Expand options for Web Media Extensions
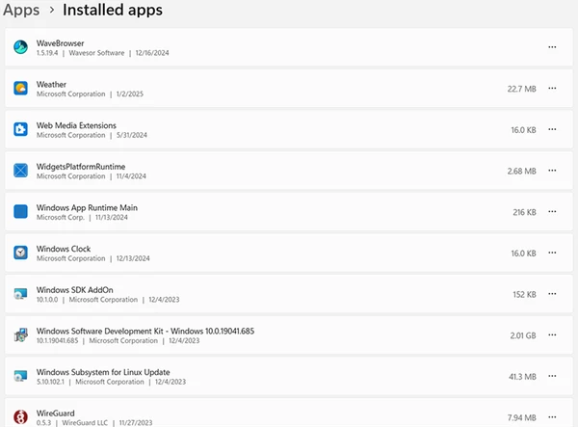Screen dimensions: 578x427 [x=552, y=129]
